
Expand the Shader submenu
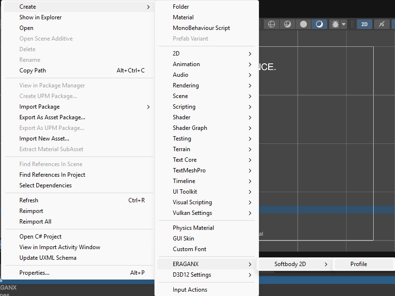pos(207,117)
